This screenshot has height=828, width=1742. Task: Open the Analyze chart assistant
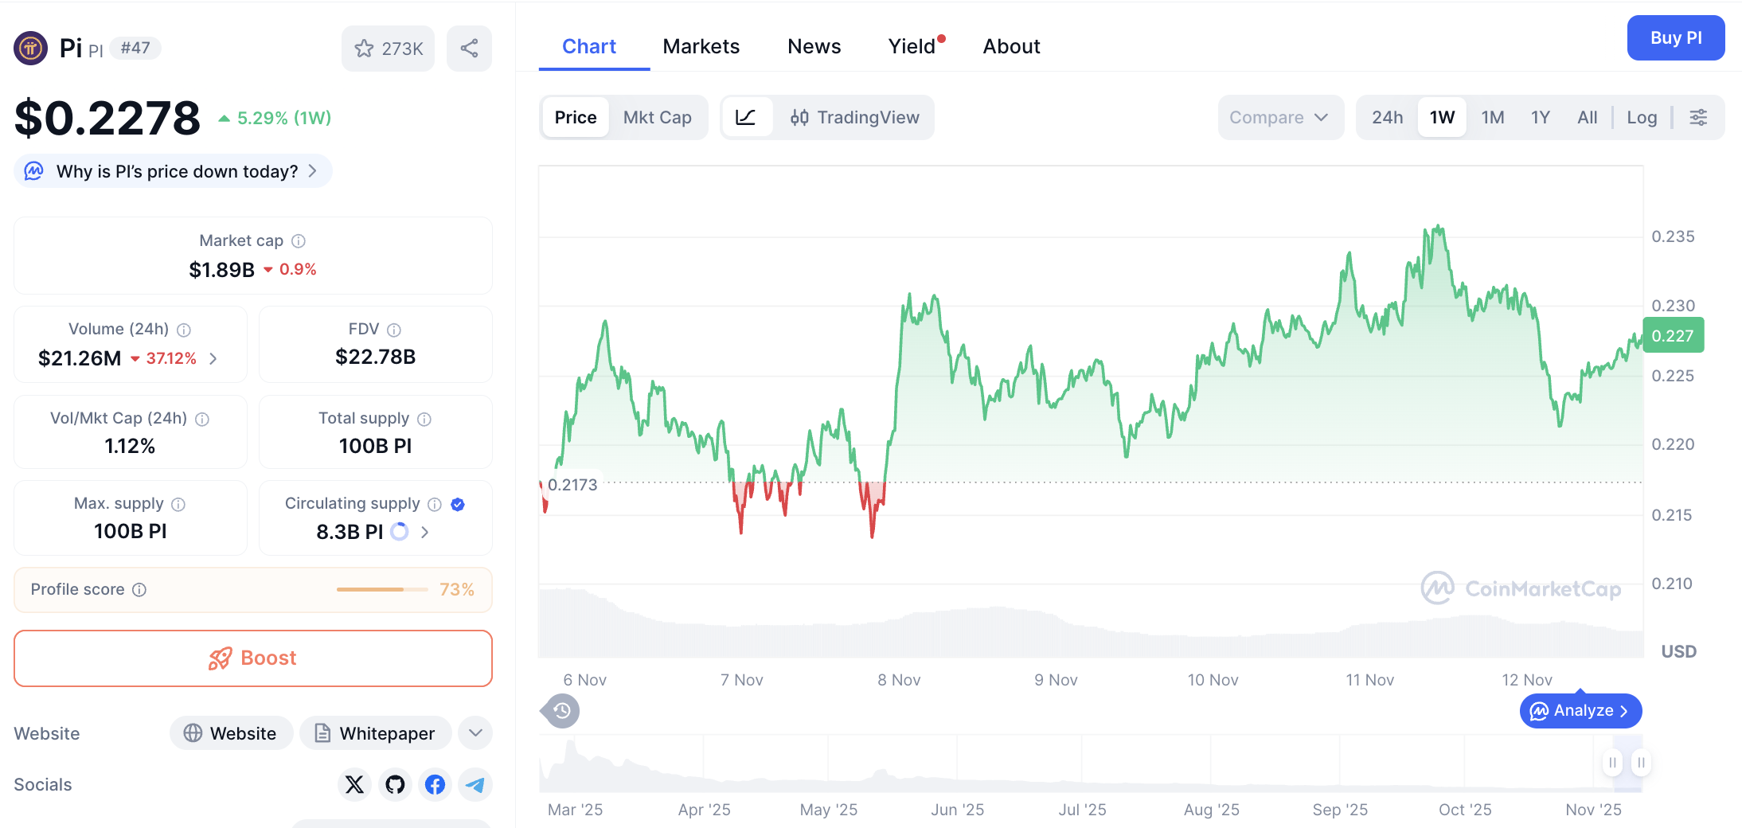click(1580, 710)
